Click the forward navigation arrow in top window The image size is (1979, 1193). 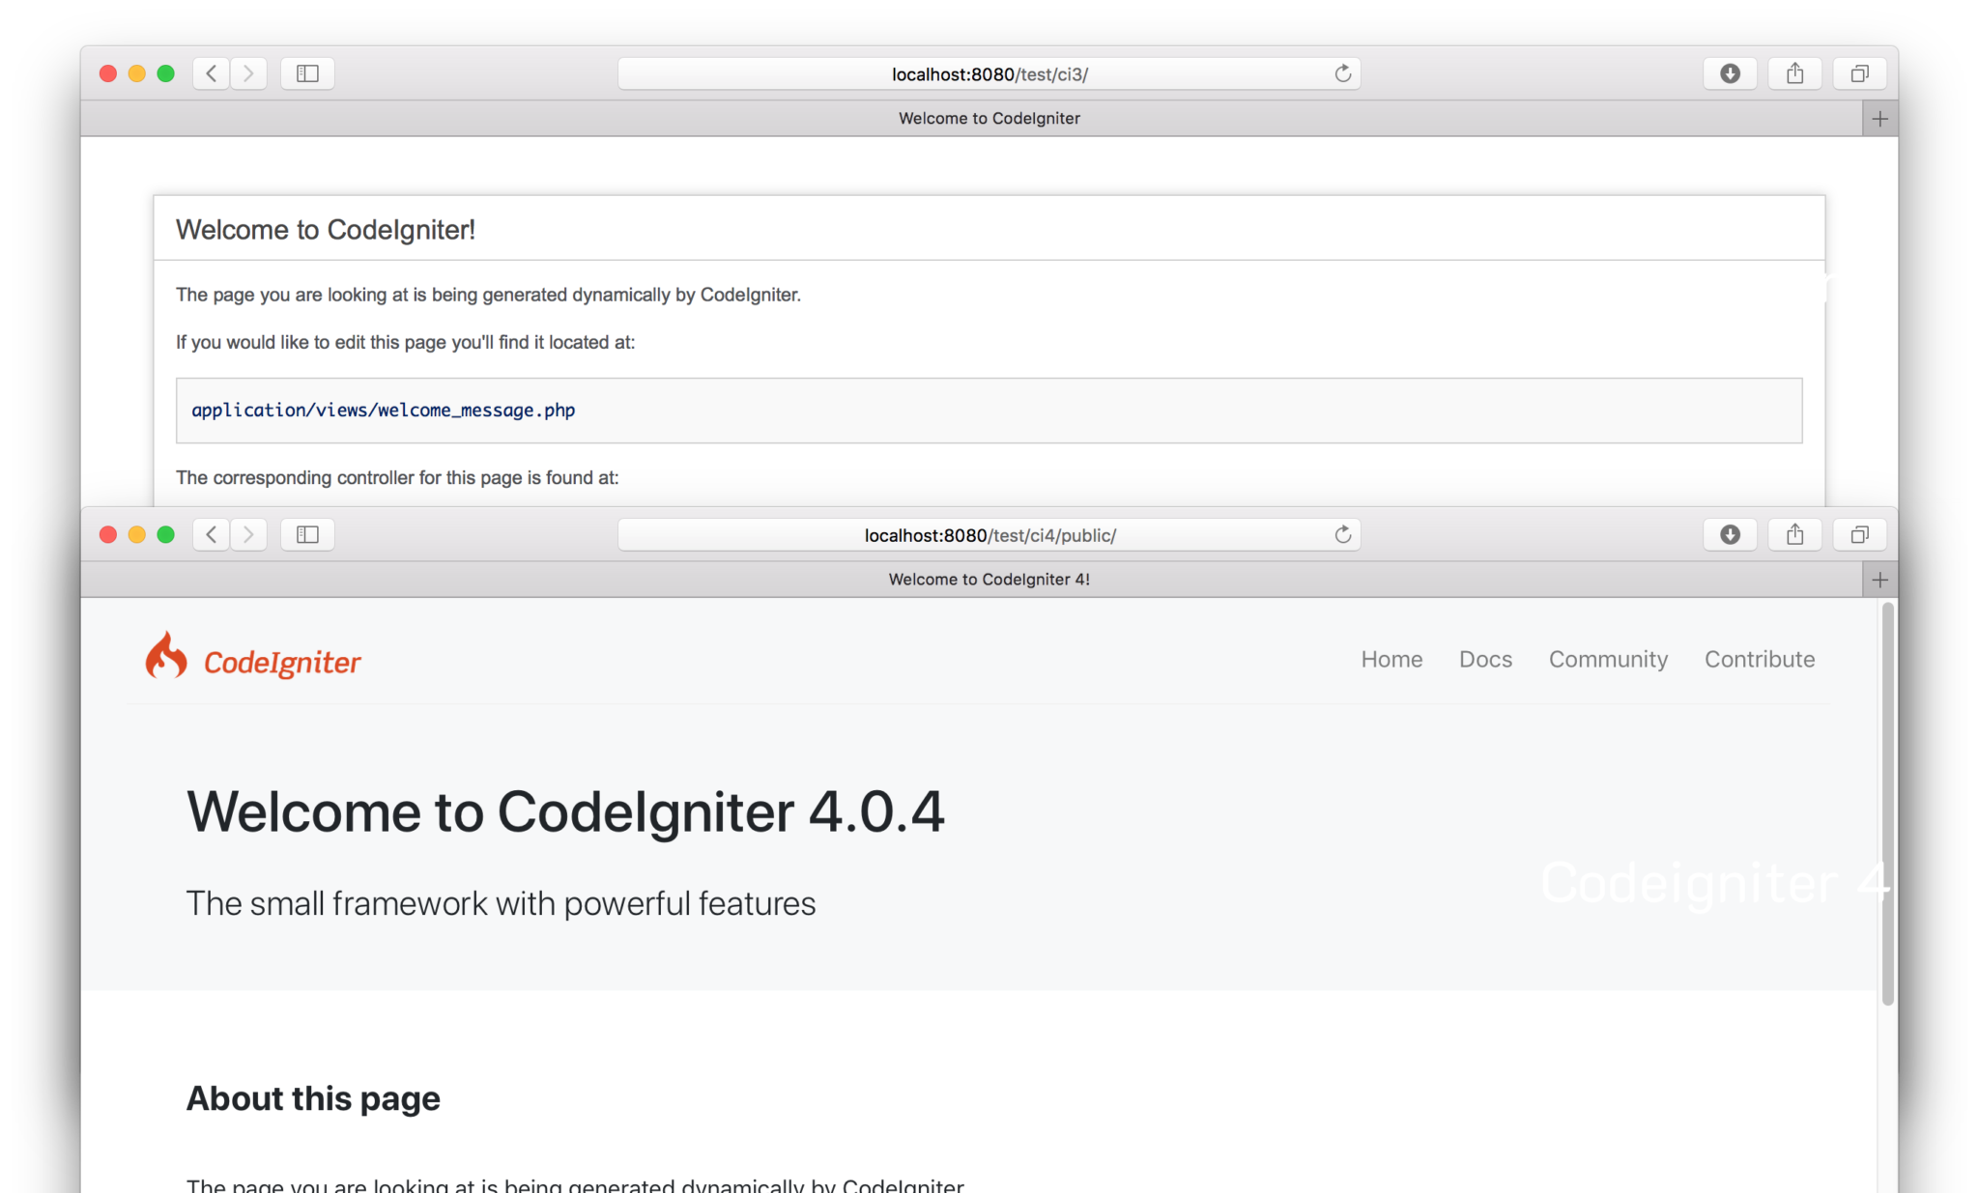pyautogui.click(x=248, y=73)
